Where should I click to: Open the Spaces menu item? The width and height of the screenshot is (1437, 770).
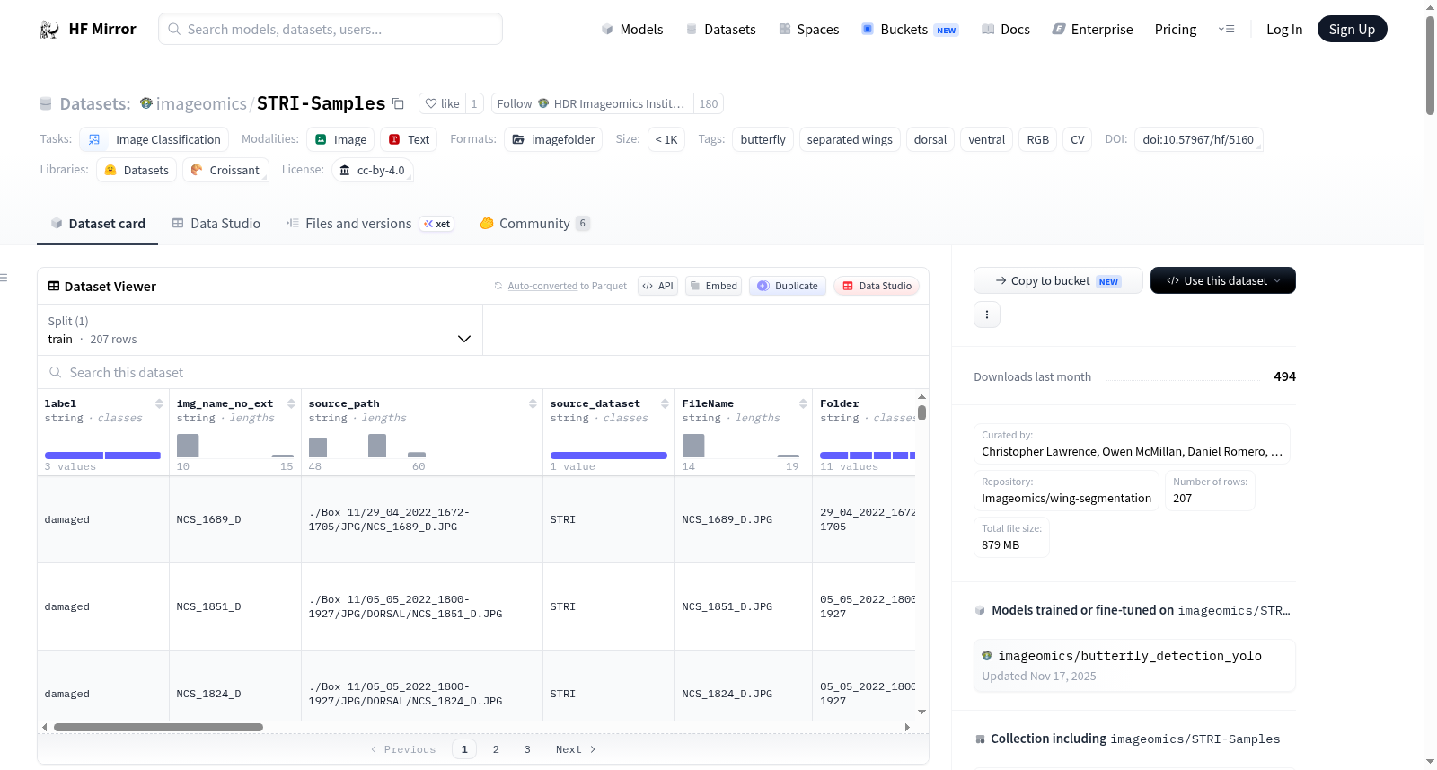pos(809,30)
